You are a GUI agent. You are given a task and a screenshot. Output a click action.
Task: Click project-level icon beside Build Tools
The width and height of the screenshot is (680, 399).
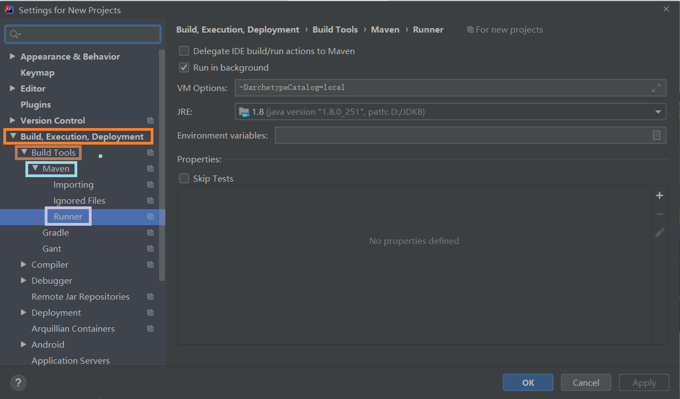click(150, 152)
